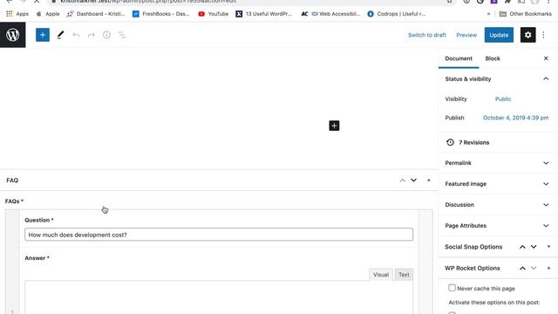Screen dimensions: 558x314
Task: Click inside the Answer editor area
Action: [219, 297]
